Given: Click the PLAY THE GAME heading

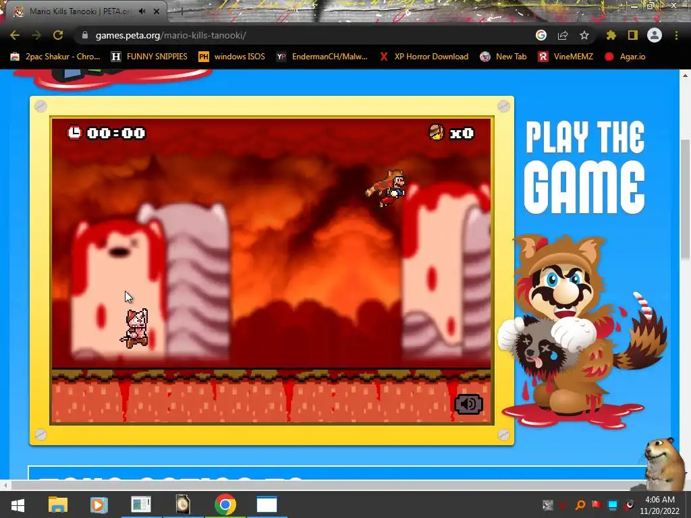Looking at the screenshot, I should (x=584, y=167).
